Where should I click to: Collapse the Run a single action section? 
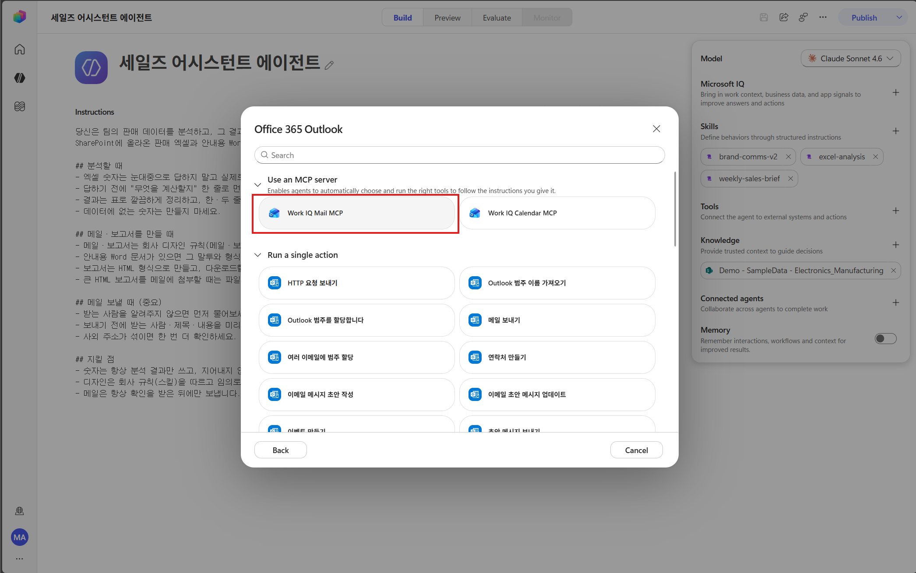[x=258, y=255]
